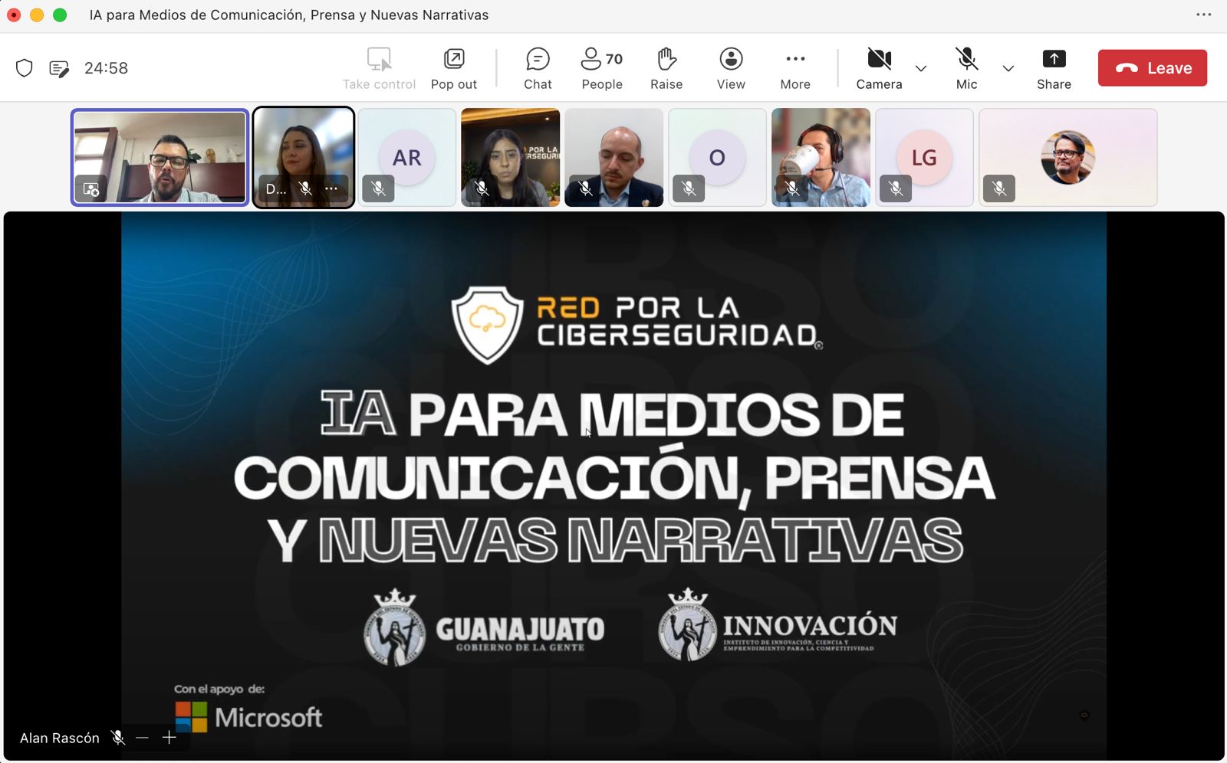The image size is (1227, 763).
Task: Click the muted mic icon on the O tile
Action: pos(689,188)
